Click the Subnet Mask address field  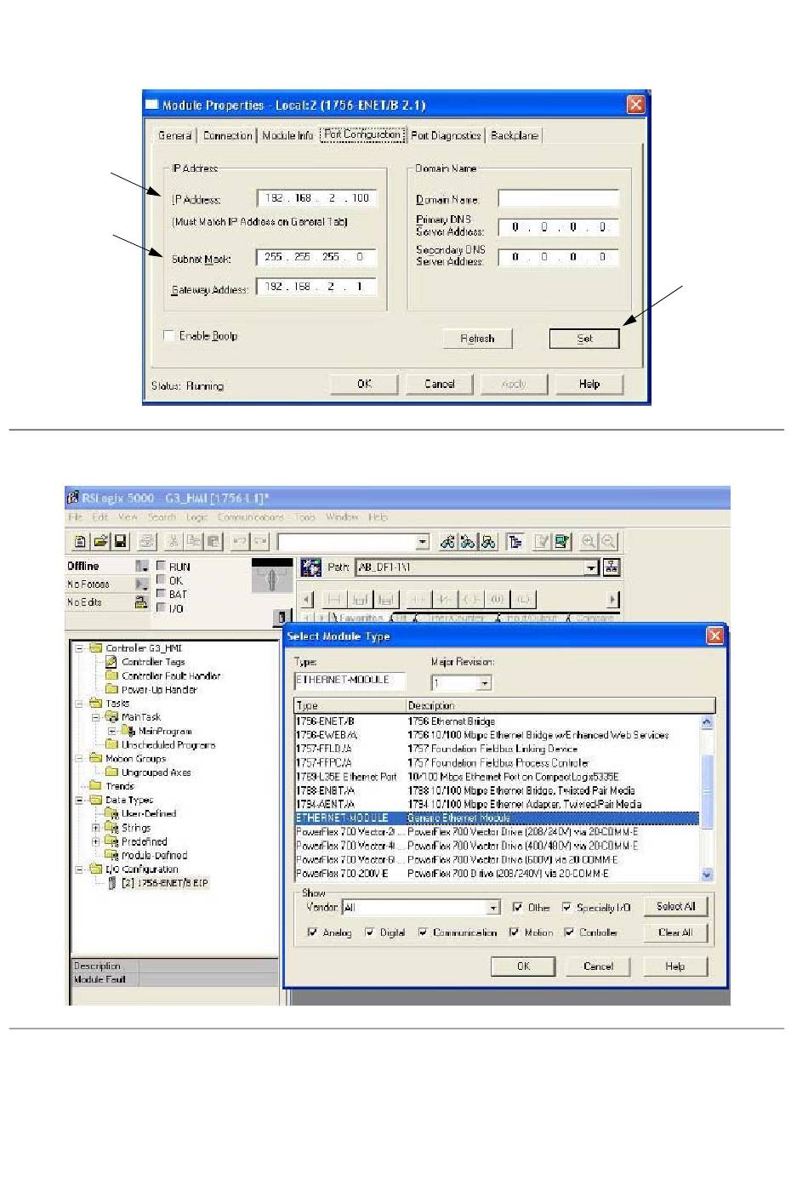click(316, 257)
